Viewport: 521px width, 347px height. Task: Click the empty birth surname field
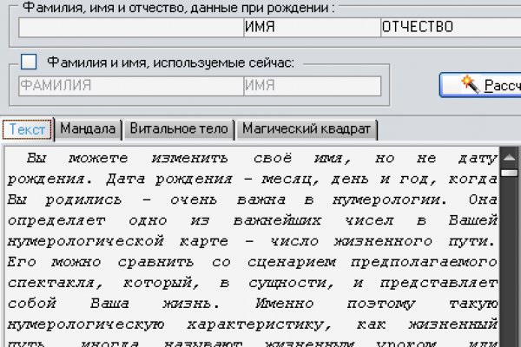(130, 27)
